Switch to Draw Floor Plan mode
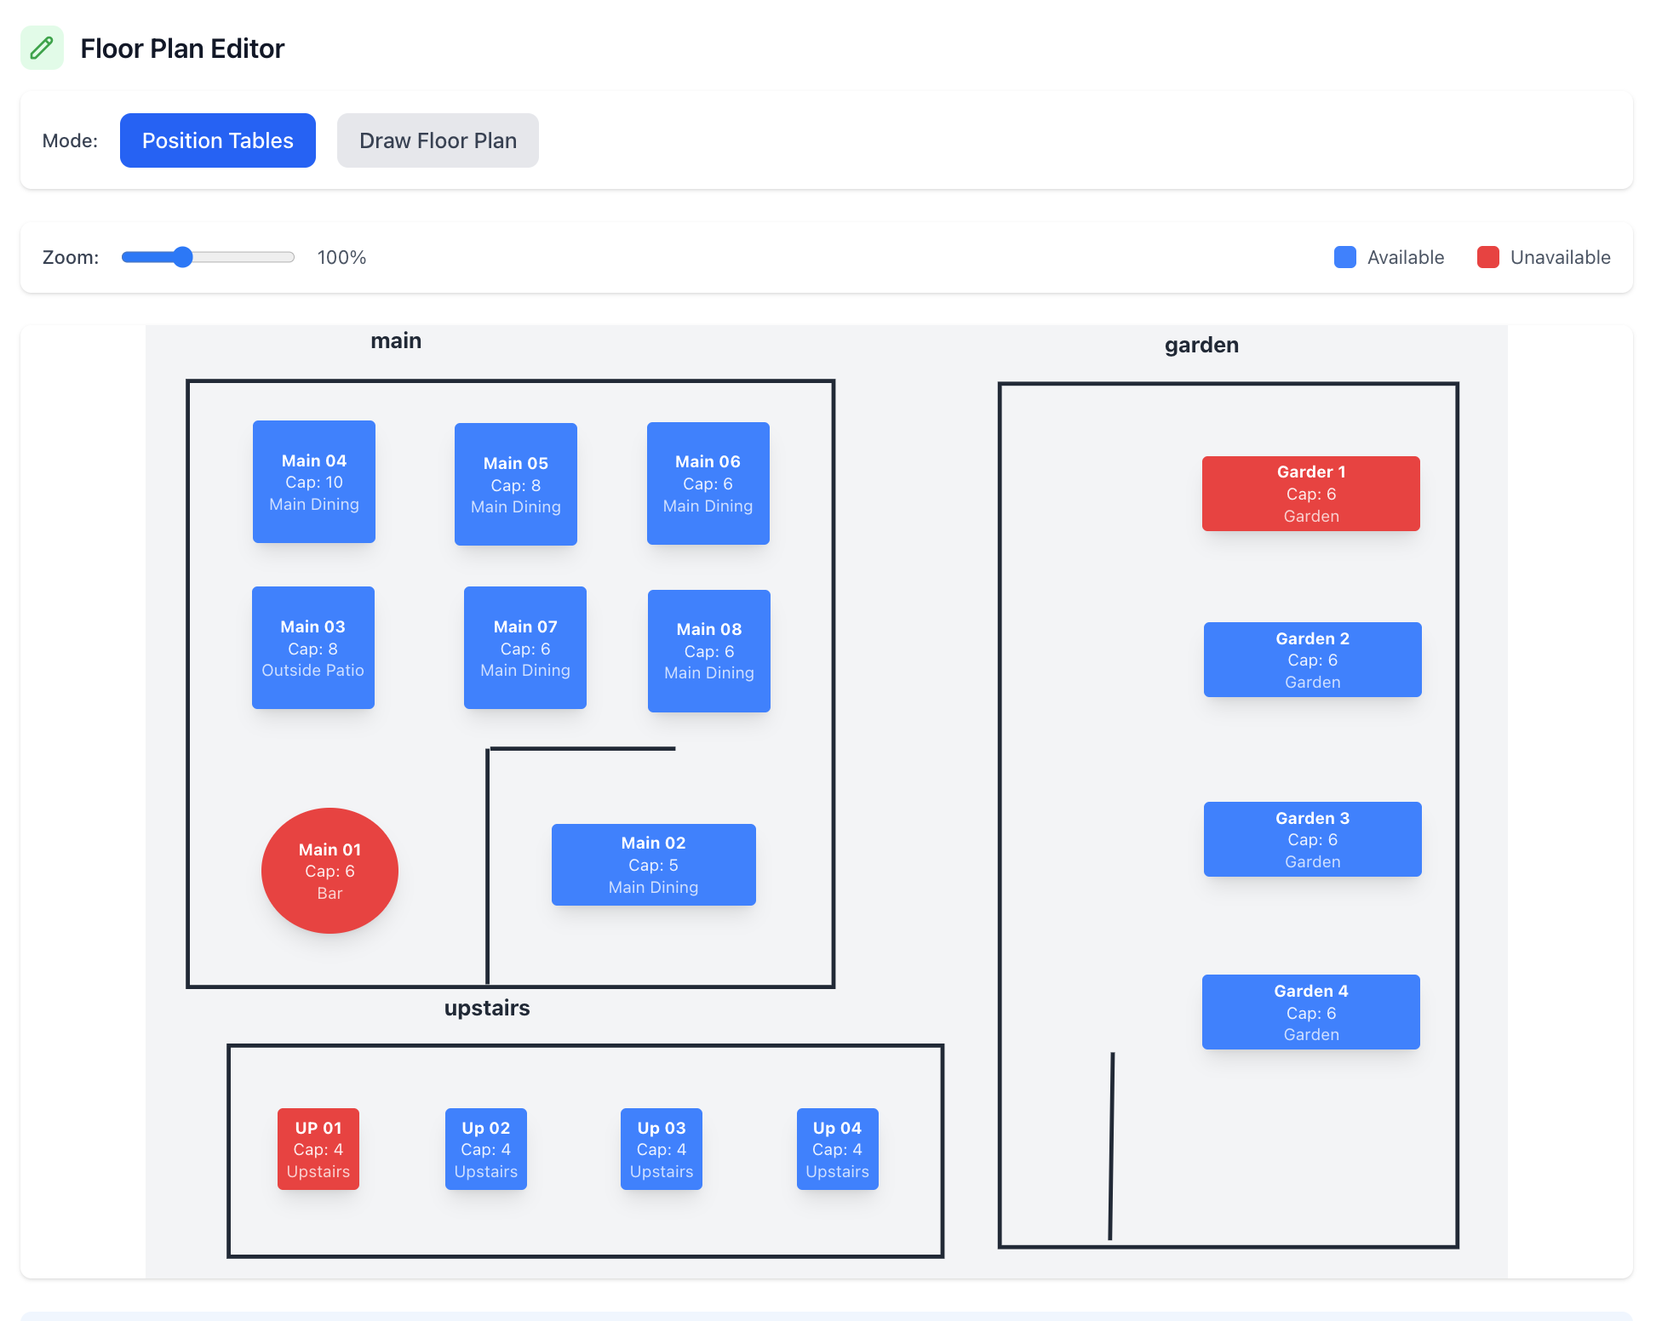 pos(438,140)
